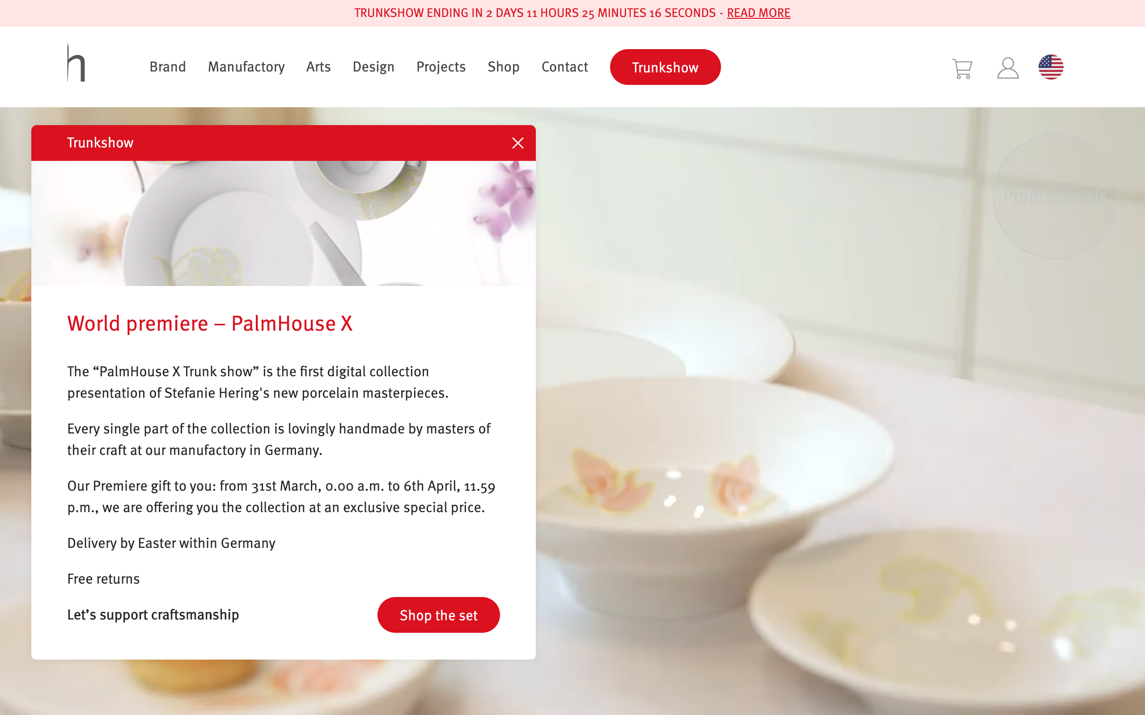This screenshot has height=715, width=1145.
Task: Click the World premiere – PalmHouse X heading
Action: coord(210,324)
